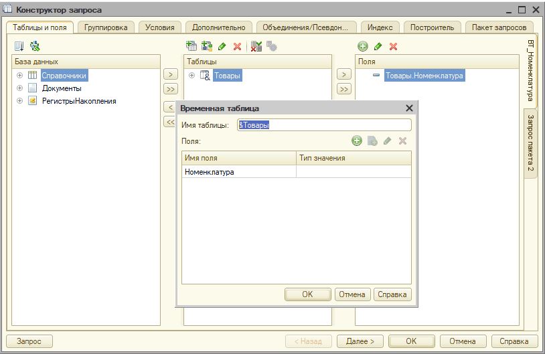Select Товары in Таблицы list
Screen dimensions: 545x354
tap(227, 76)
